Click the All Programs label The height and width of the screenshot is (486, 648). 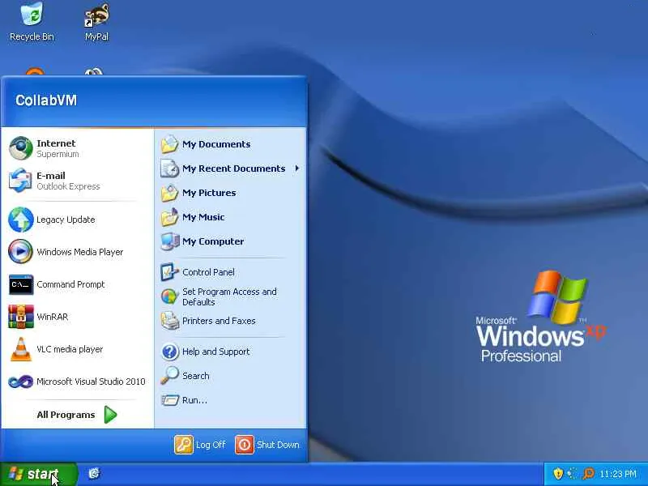(66, 415)
